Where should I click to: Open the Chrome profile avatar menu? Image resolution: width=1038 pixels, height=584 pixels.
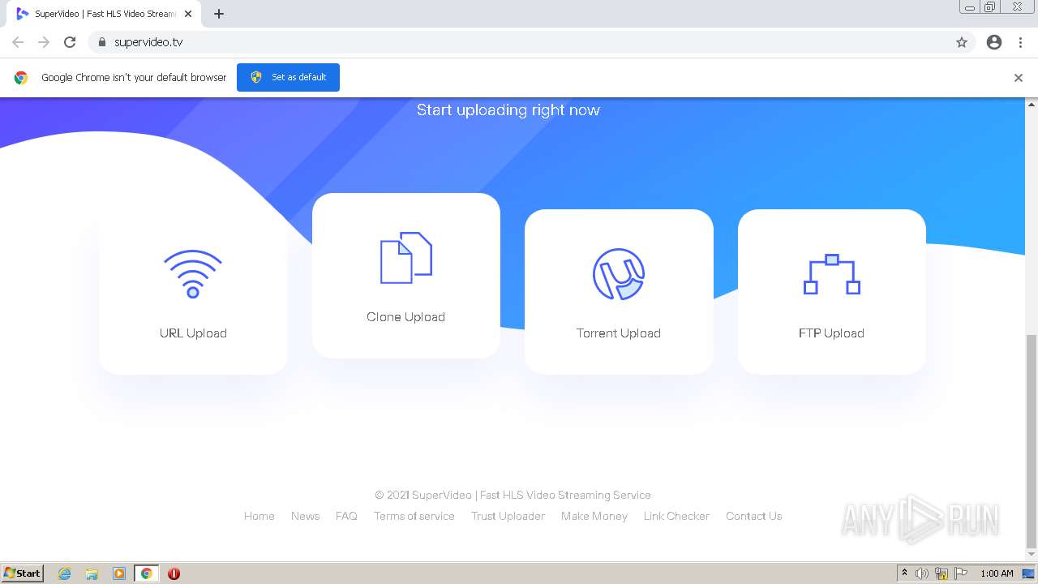[x=994, y=42]
